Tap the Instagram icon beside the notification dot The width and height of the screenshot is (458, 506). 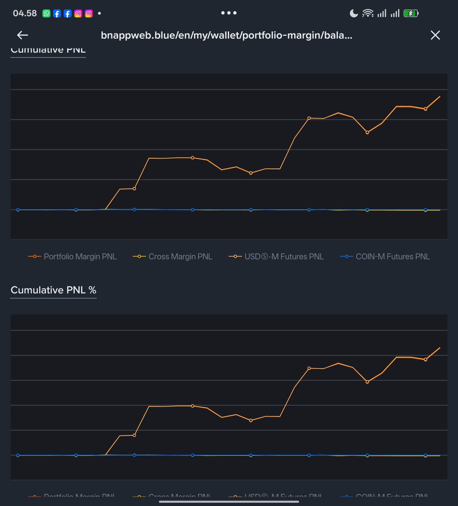tap(89, 13)
